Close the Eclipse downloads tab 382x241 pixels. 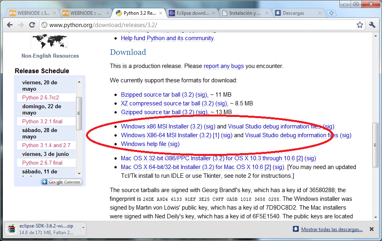point(214,13)
